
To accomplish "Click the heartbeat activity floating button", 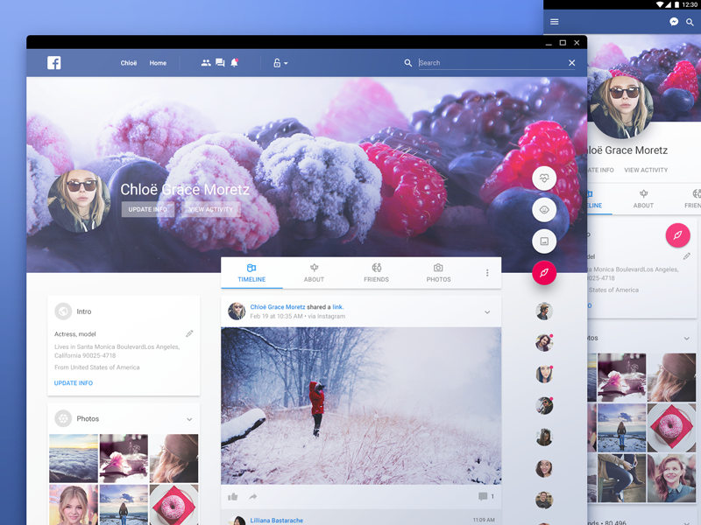I will 544,178.
